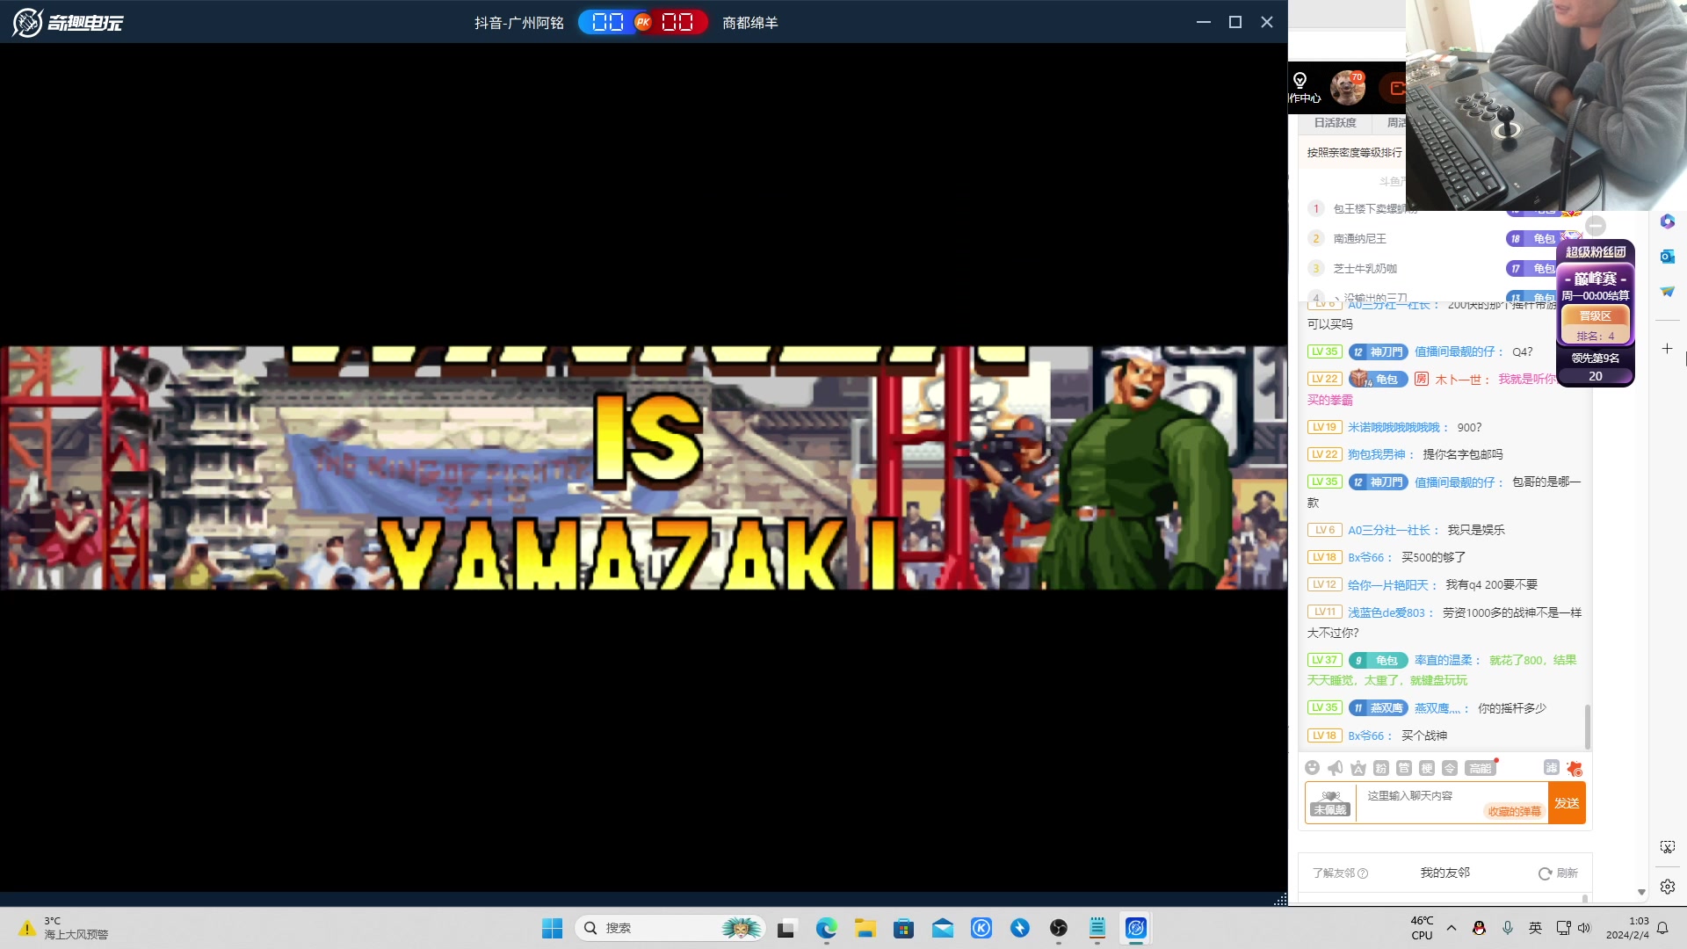The height and width of the screenshot is (949, 1687).
Task: Select the 我的友邻 tab
Action: (x=1445, y=873)
